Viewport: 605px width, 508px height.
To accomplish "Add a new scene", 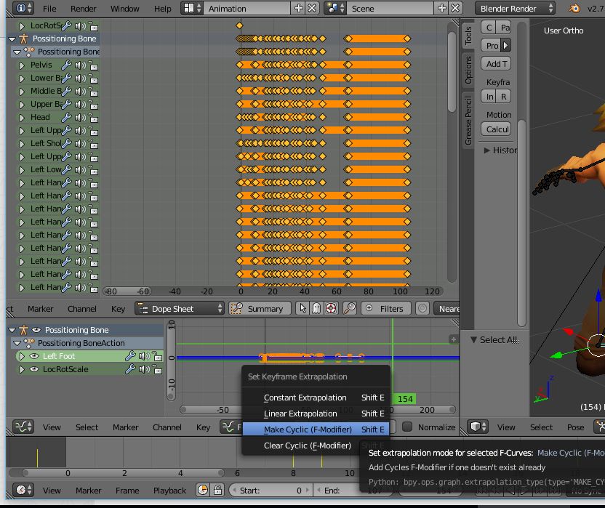I will 442,8.
